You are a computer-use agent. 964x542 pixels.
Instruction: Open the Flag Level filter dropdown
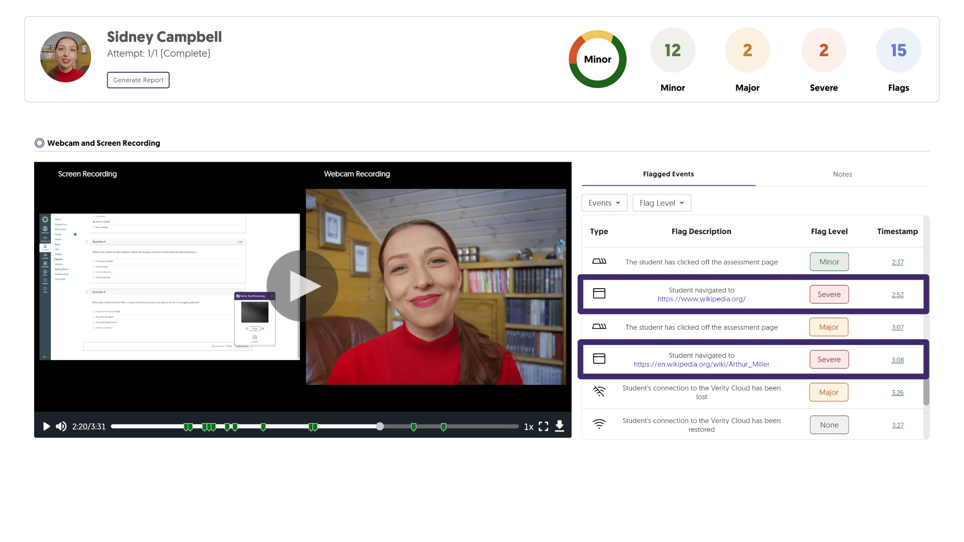(662, 203)
